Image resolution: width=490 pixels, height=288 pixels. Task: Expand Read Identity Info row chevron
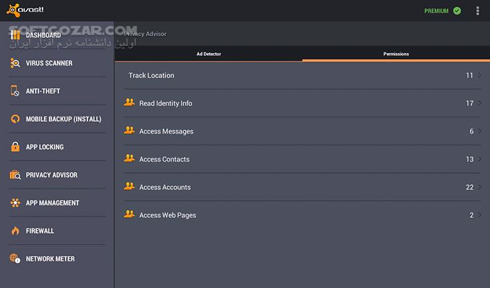coord(479,103)
